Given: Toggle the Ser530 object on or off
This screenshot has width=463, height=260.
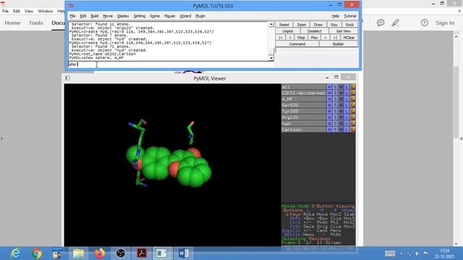Looking at the screenshot, I should (x=304, y=105).
